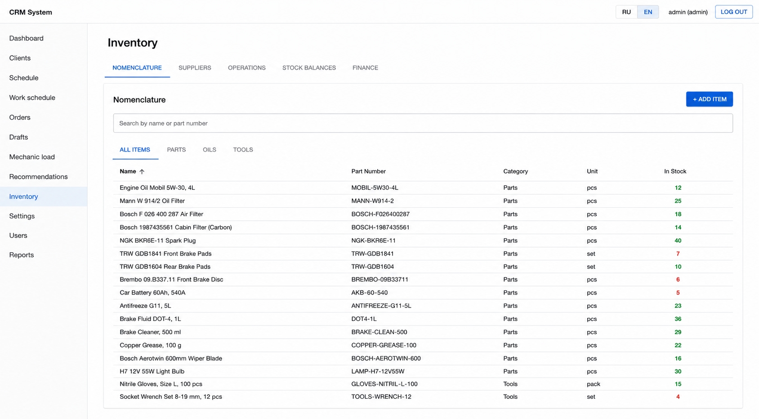Add a new inventory item
This screenshot has width=759, height=419.
pos(709,99)
